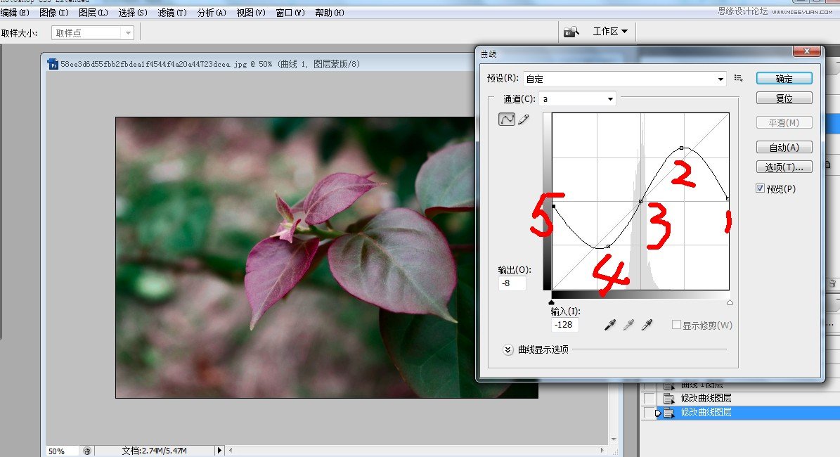Open the 帮助(H) menu
The image size is (840, 457).
[x=330, y=13]
